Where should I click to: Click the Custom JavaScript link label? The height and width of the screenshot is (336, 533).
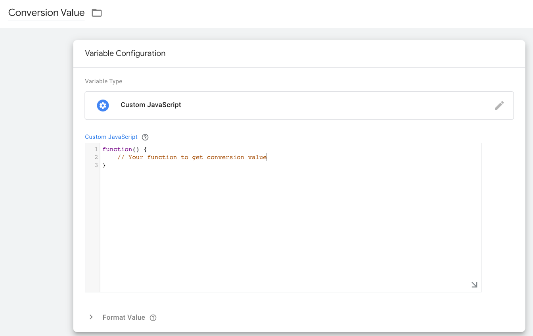click(111, 136)
